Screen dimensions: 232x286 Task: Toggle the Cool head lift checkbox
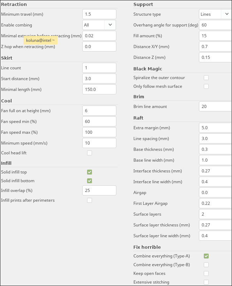(x=90, y=153)
